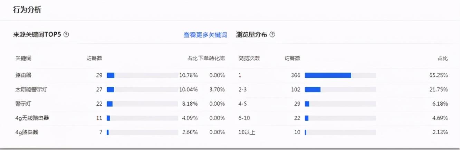
Task: Click the 浏览次数 column header
Action: pos(249,58)
